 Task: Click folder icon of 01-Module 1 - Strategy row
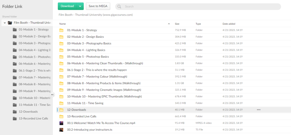pos(61,30)
